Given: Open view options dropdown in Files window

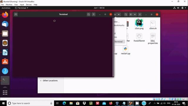Looking at the screenshot, I should 135,14.
